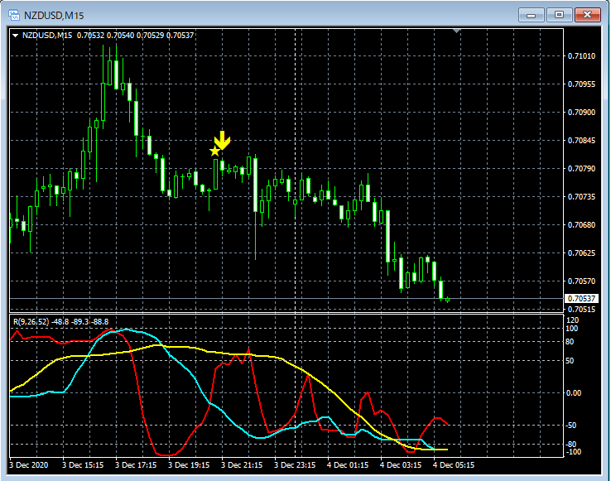The height and width of the screenshot is (481, 611).
Task: Click the current price label 0.70537
Action: pos(580,298)
